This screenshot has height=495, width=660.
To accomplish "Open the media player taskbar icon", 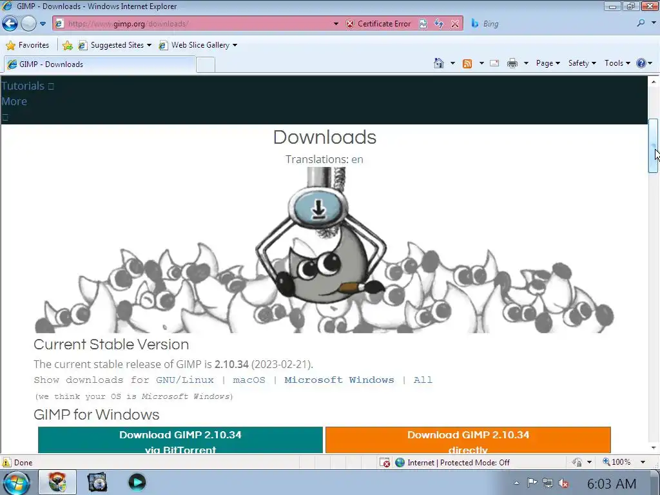I will click(137, 482).
